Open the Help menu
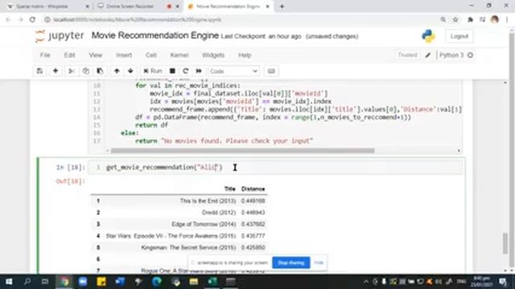 point(245,55)
